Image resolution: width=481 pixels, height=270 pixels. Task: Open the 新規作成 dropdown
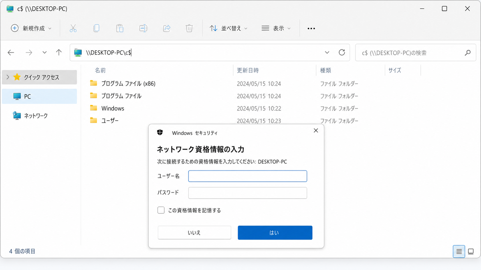tap(31, 28)
